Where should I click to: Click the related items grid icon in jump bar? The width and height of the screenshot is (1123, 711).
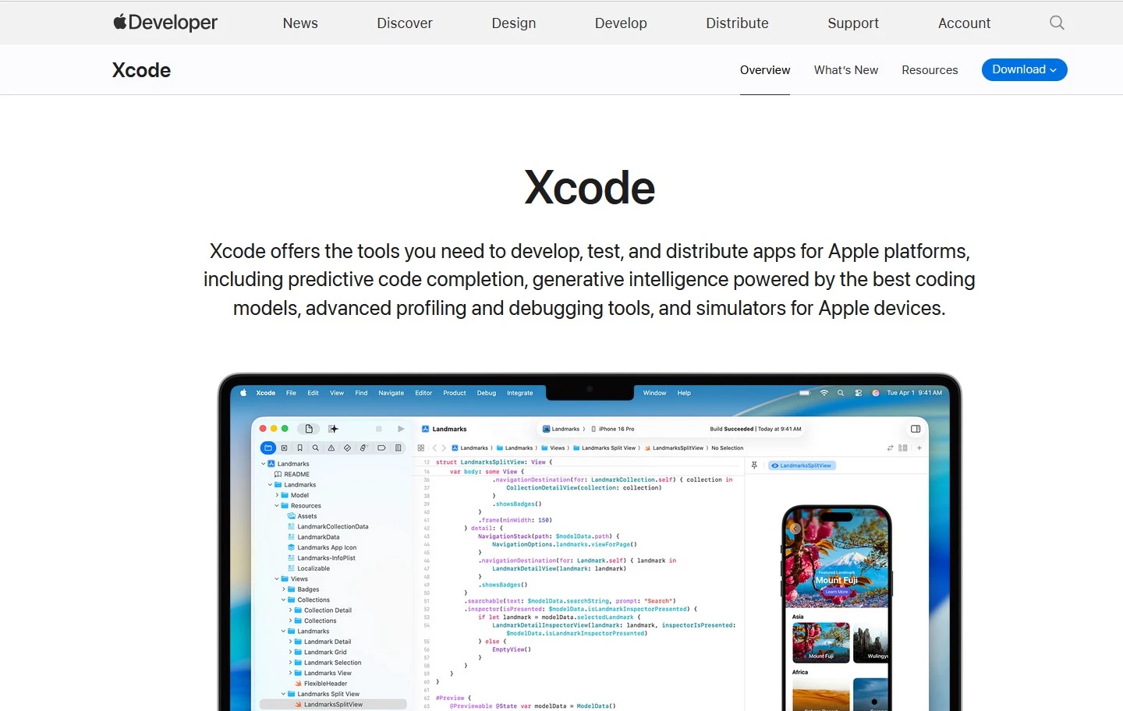pos(421,448)
